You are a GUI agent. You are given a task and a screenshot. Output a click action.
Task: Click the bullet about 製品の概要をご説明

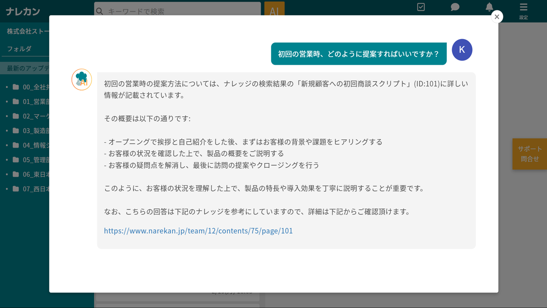coord(194,153)
